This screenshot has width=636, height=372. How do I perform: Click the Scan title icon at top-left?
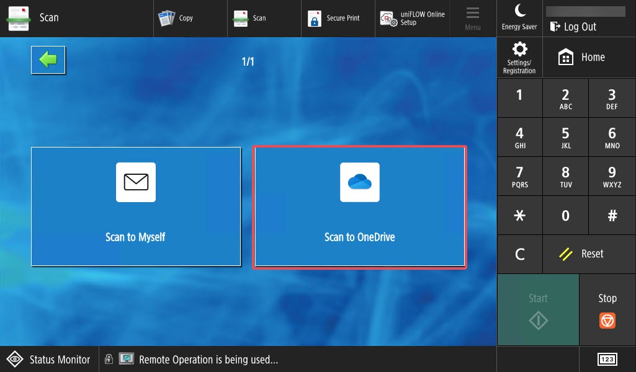pyautogui.click(x=19, y=18)
